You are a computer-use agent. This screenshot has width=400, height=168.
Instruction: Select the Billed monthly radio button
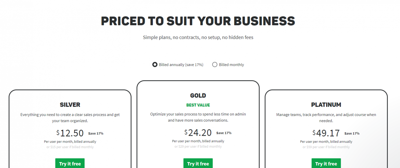[215, 65]
